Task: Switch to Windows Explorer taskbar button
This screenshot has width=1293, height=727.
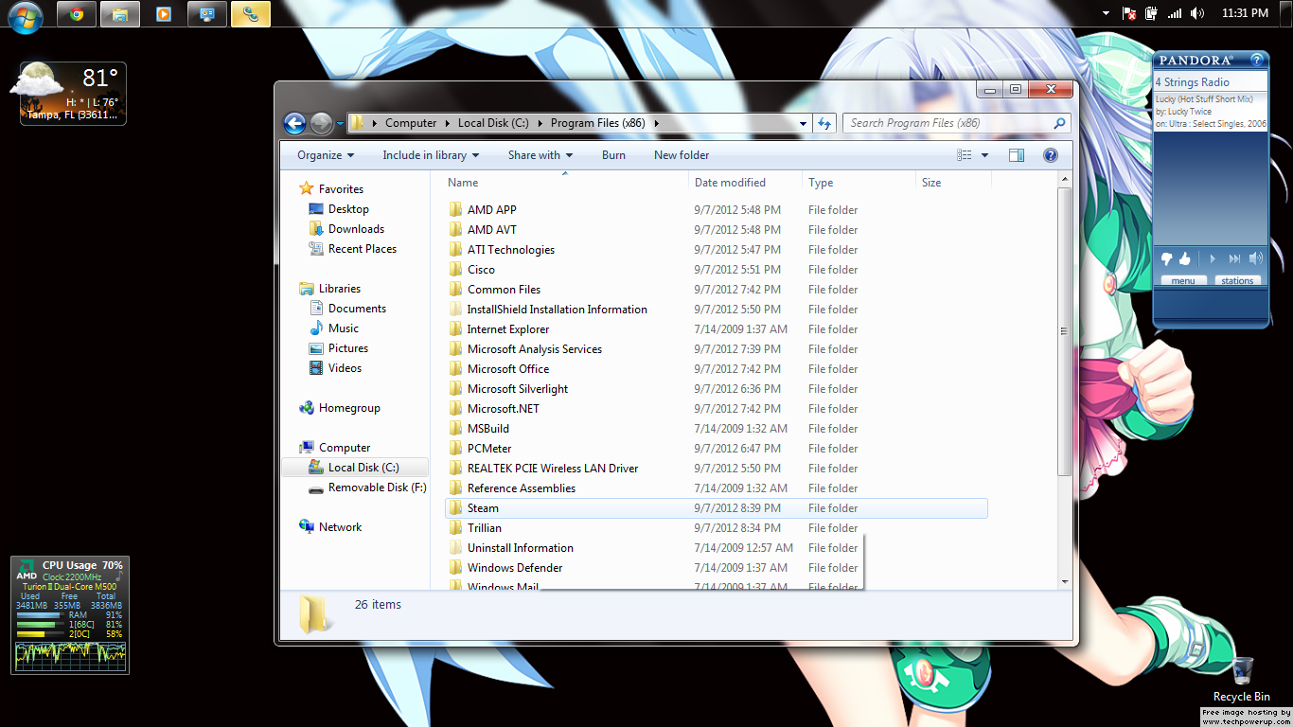Action: [x=120, y=14]
